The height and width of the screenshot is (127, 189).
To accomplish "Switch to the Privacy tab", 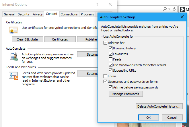I will (x=37, y=14).
